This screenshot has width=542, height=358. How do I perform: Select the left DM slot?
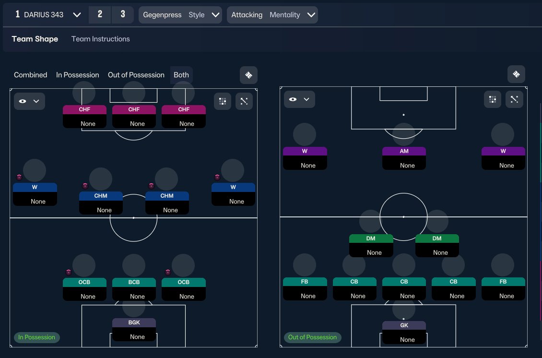pos(371,246)
